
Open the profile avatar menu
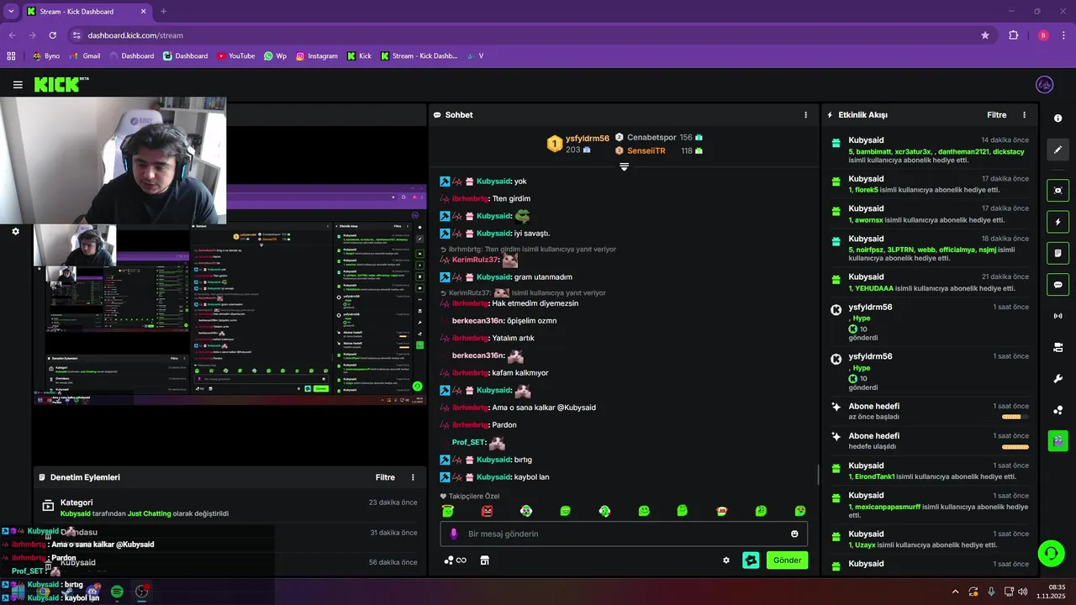tap(1044, 85)
